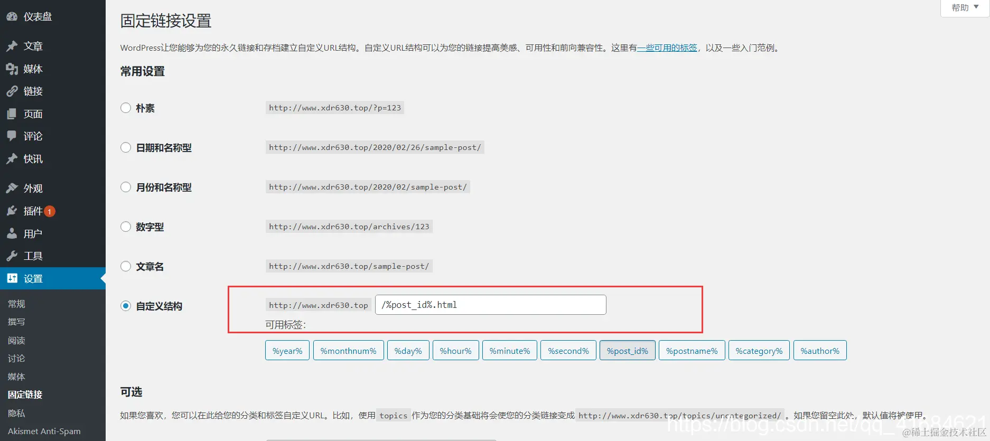Insert the %year% tag
Screen dimensions: 990x441
287,351
